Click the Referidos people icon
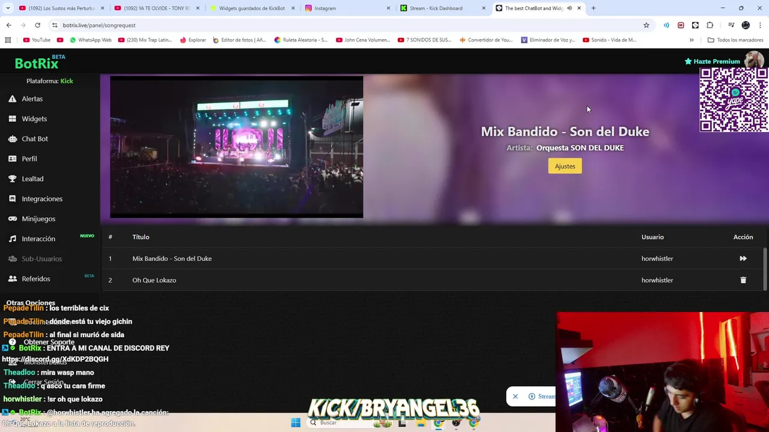 pyautogui.click(x=12, y=279)
